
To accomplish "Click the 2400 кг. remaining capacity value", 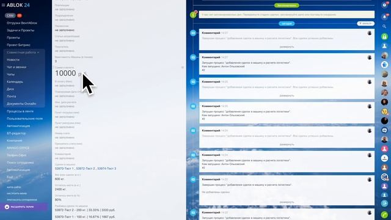I will tap(60, 189).
